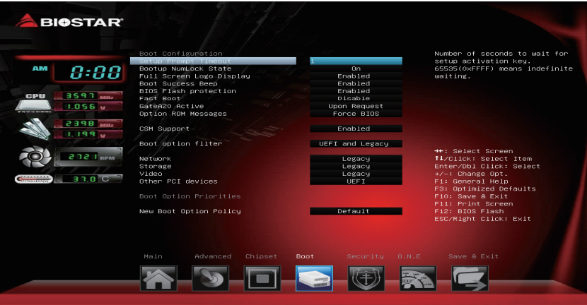Select the BIOS Flash protection label
587x305 pixels.
tap(187, 91)
